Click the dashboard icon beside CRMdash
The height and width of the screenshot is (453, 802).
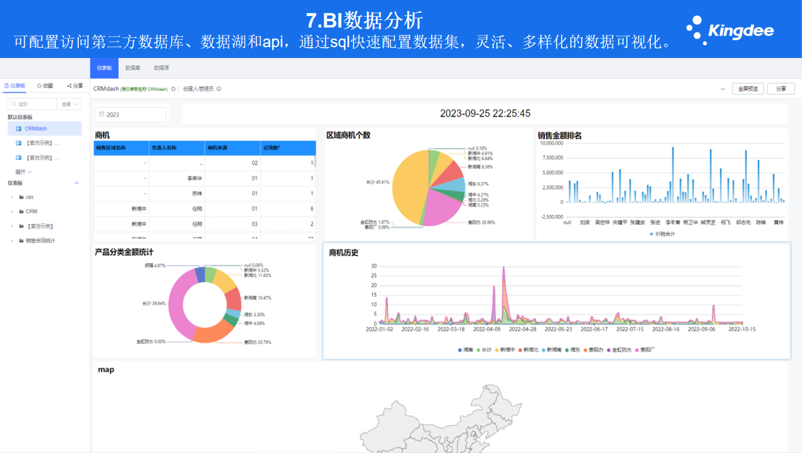click(19, 129)
